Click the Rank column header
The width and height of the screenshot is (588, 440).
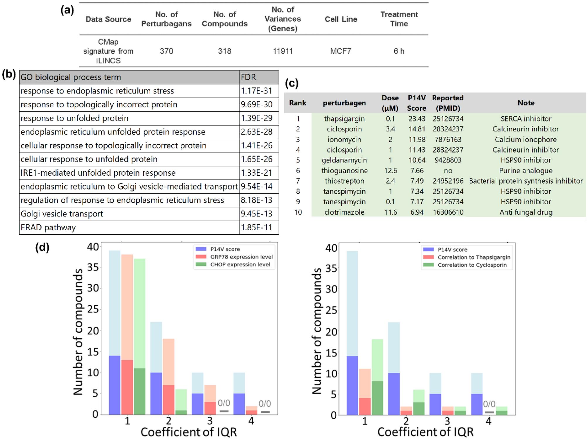298,103
